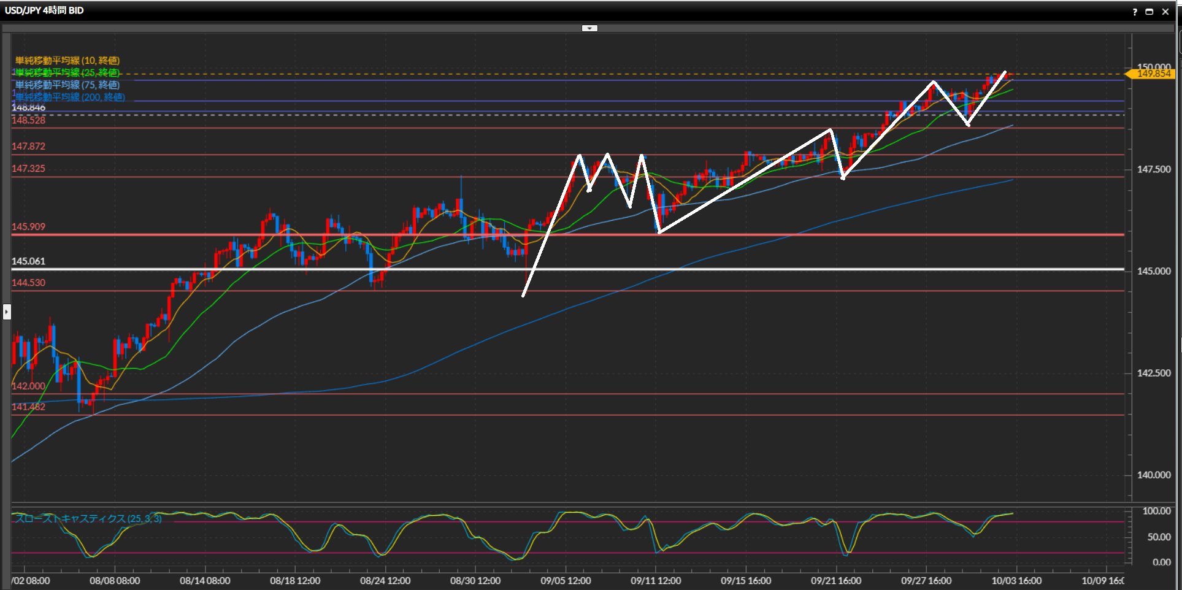This screenshot has height=590, width=1182.
Task: Open the スローストキャスティクス (25, 3, 3) indicator label
Action: click(88, 519)
